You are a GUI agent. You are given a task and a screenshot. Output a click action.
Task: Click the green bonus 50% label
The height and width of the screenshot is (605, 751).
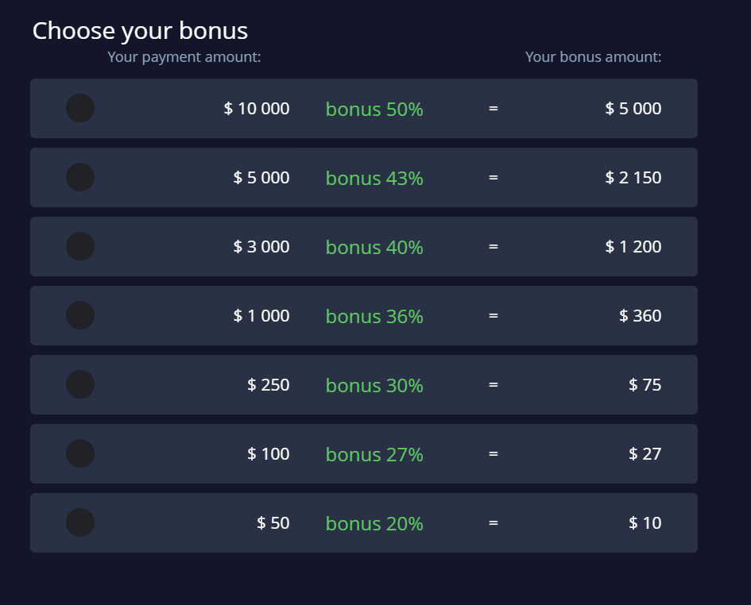(374, 109)
